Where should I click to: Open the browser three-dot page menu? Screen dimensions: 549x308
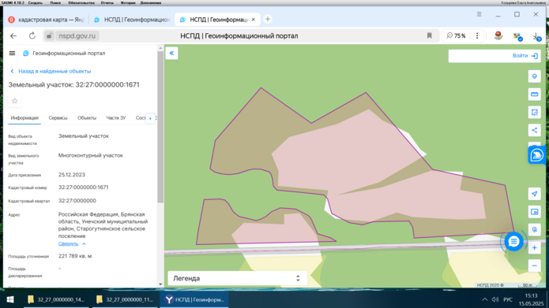pyautogui.click(x=477, y=35)
